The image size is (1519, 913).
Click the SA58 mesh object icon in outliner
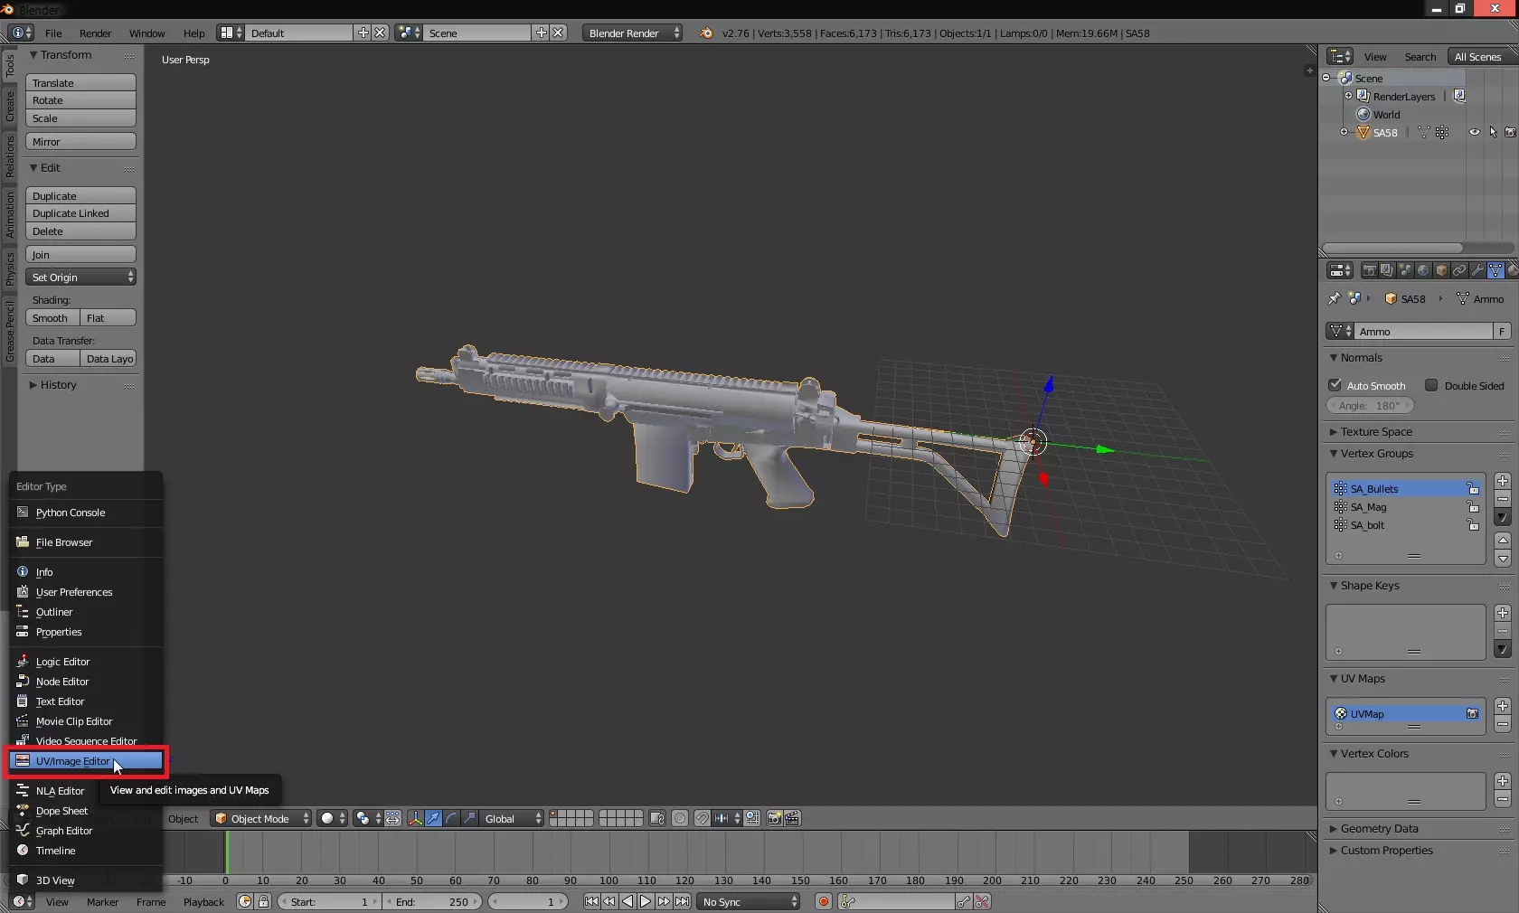coord(1363,133)
